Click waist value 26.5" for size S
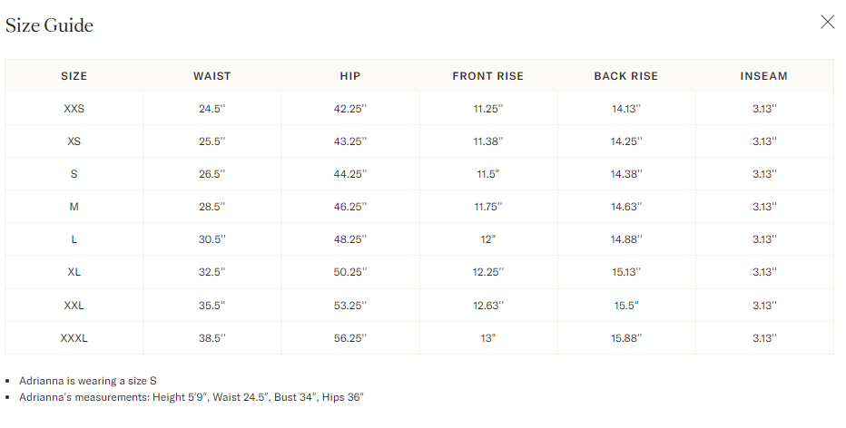The image size is (846, 428). [212, 173]
